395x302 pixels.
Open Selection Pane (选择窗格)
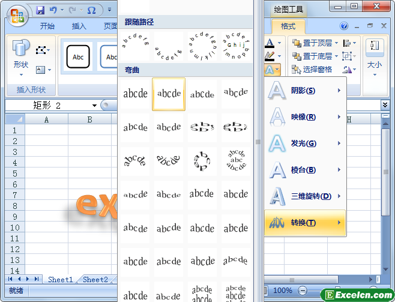(x=312, y=70)
